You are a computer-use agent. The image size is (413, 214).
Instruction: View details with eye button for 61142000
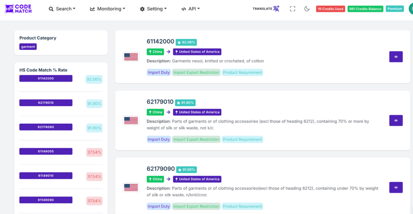[x=396, y=57]
